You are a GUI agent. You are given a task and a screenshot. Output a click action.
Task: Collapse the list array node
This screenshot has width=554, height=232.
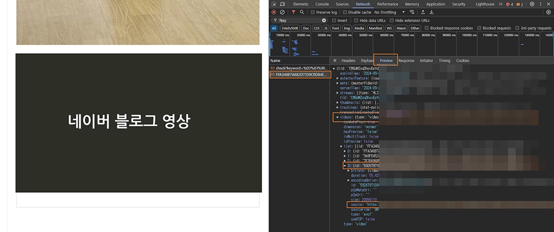point(341,146)
